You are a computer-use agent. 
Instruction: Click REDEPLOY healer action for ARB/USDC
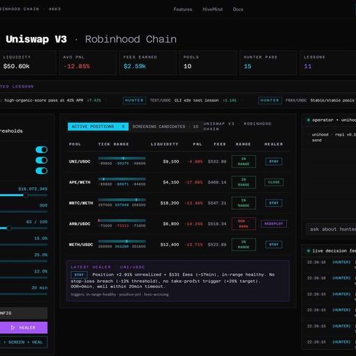coord(274,224)
